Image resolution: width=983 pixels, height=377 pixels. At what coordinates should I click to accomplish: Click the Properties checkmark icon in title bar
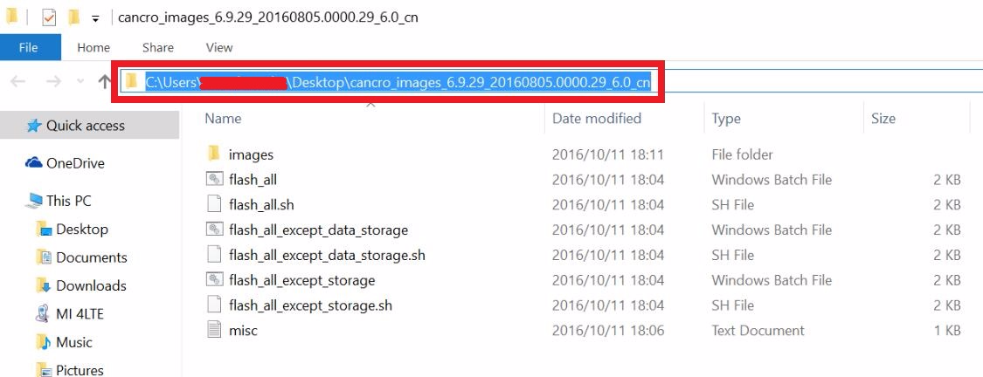coord(49,17)
